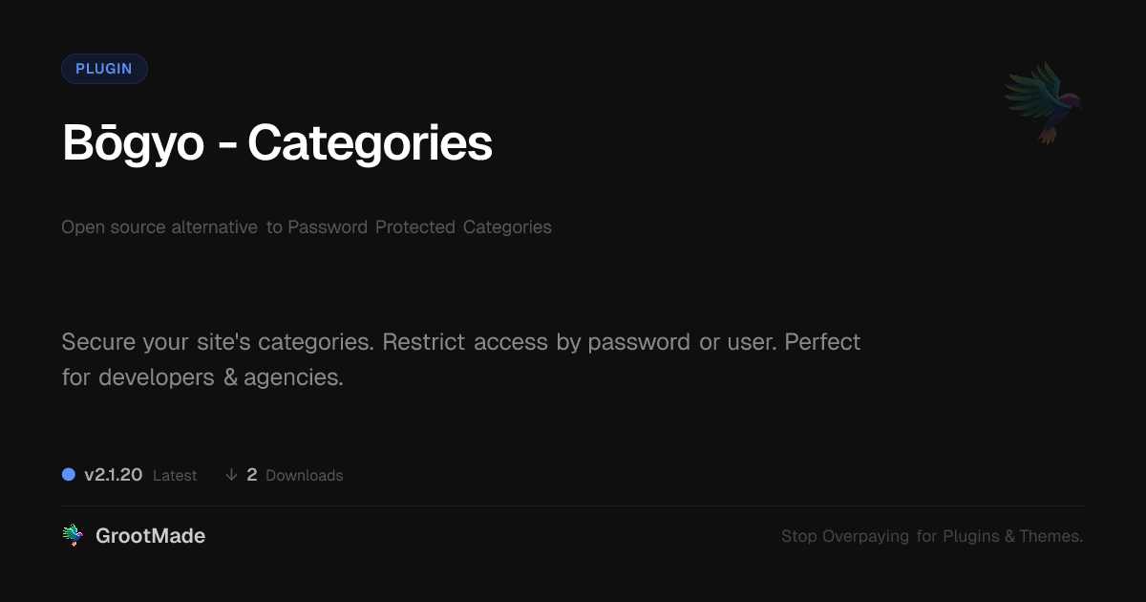Select the PLUGIN badge
Image resolution: width=1146 pixels, height=602 pixels.
(104, 69)
